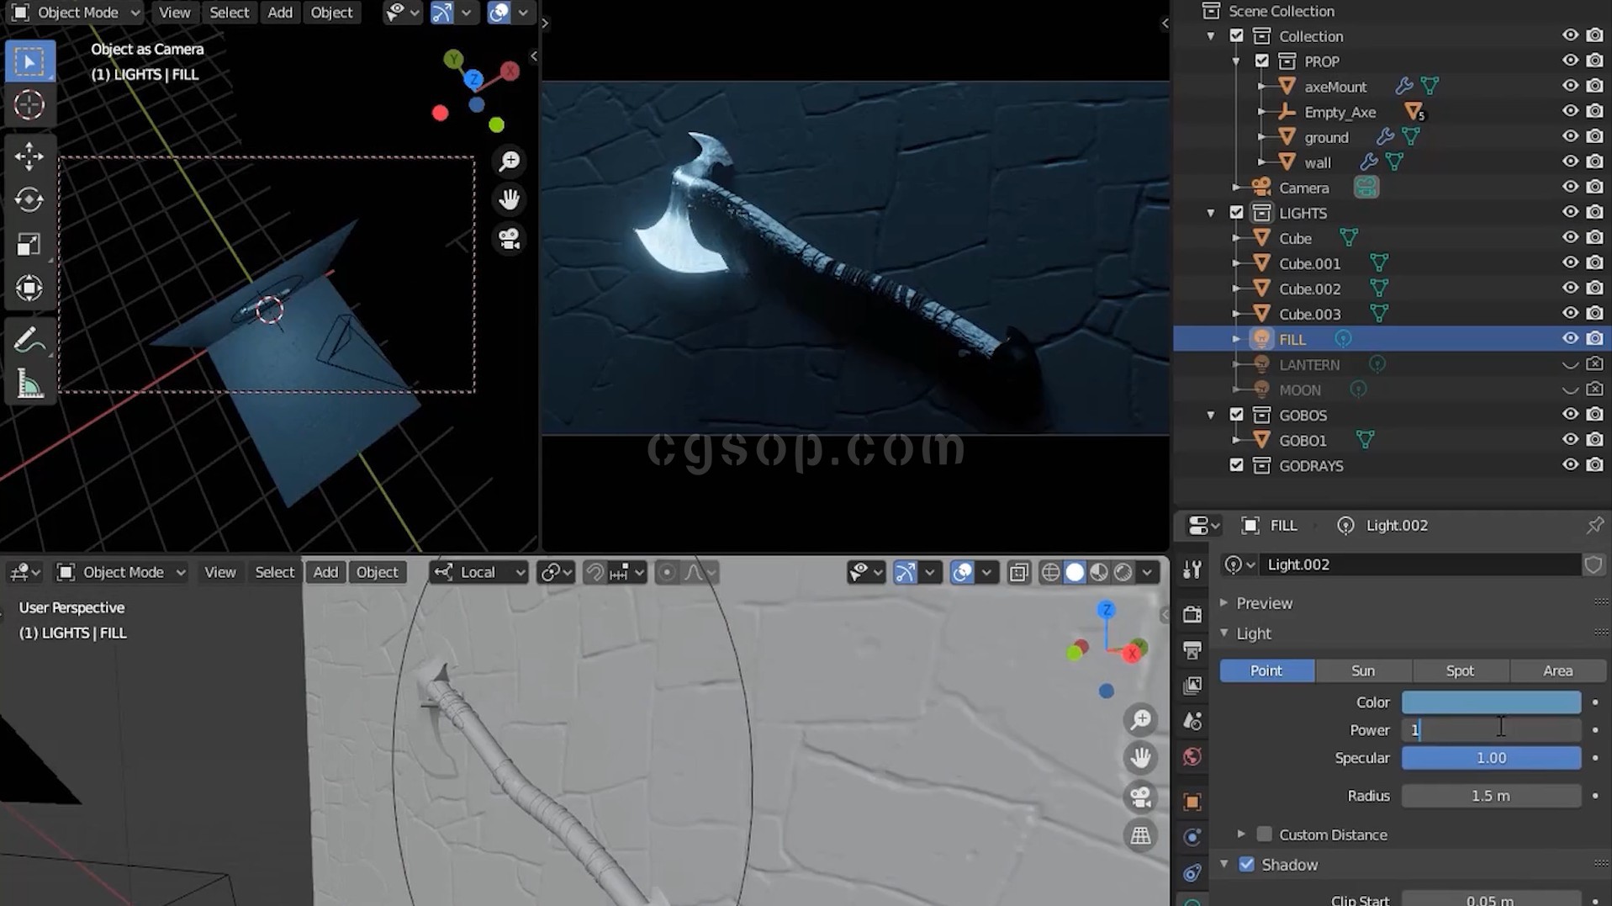Choose the Move tool
The image size is (1612, 906).
click(x=29, y=156)
